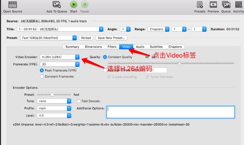Open the start chapter dropdown

coord(179,29)
